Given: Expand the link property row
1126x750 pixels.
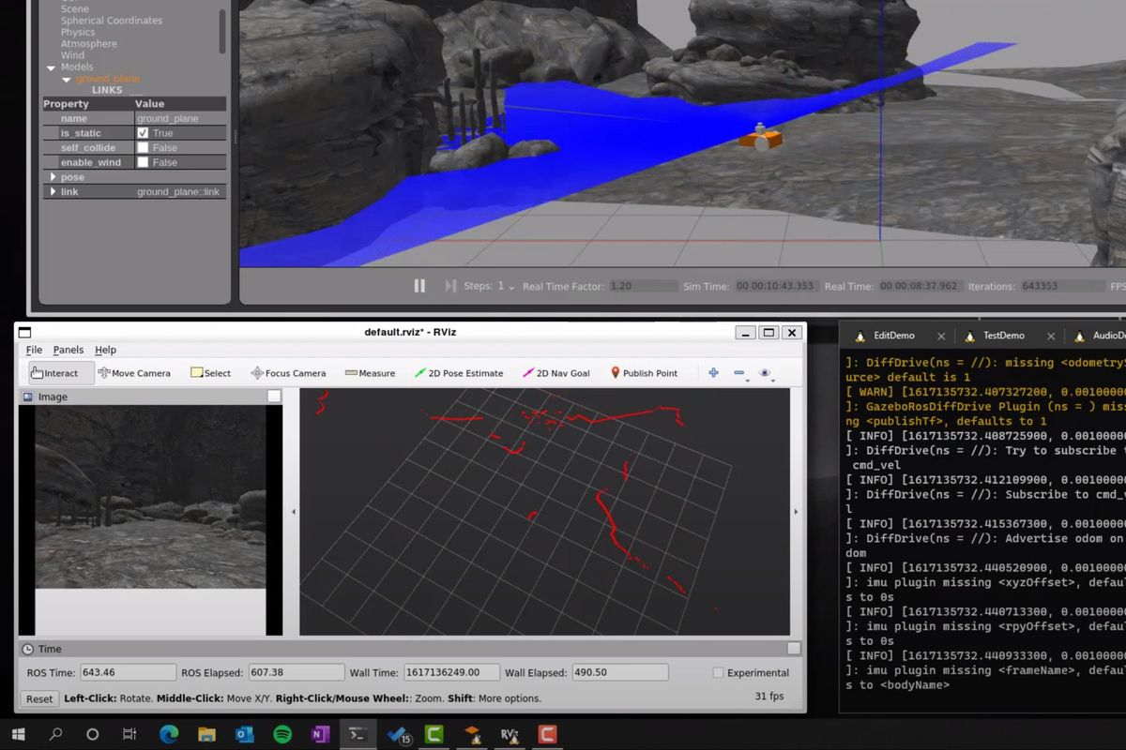Looking at the screenshot, I should [x=53, y=191].
